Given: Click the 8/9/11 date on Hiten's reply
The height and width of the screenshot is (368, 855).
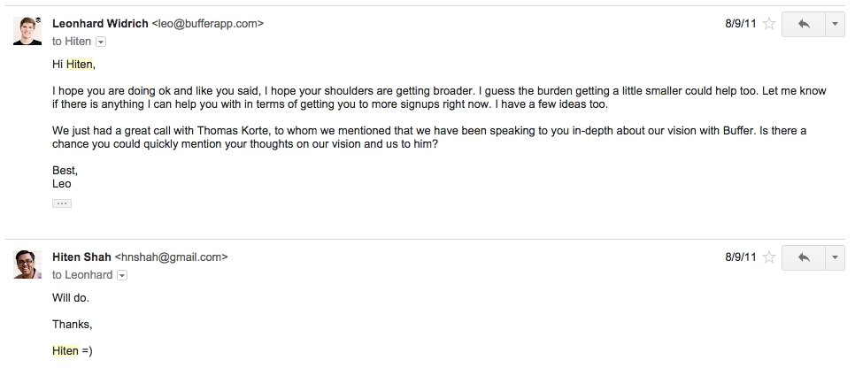Looking at the screenshot, I should [x=741, y=257].
